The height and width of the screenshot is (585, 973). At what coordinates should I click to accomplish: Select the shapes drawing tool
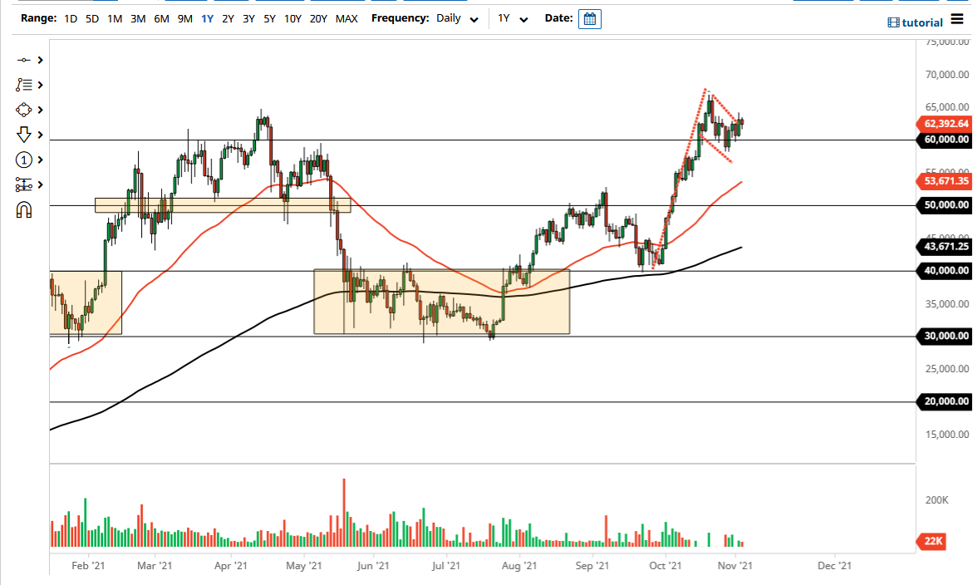pyautogui.click(x=22, y=110)
